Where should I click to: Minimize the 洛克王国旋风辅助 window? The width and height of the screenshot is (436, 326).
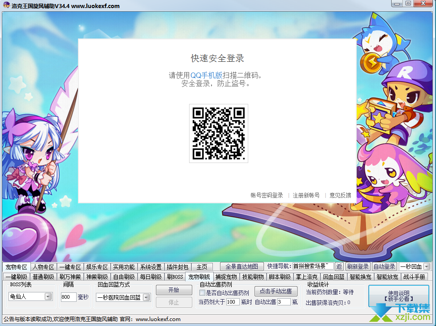pyautogui.click(x=397, y=3)
